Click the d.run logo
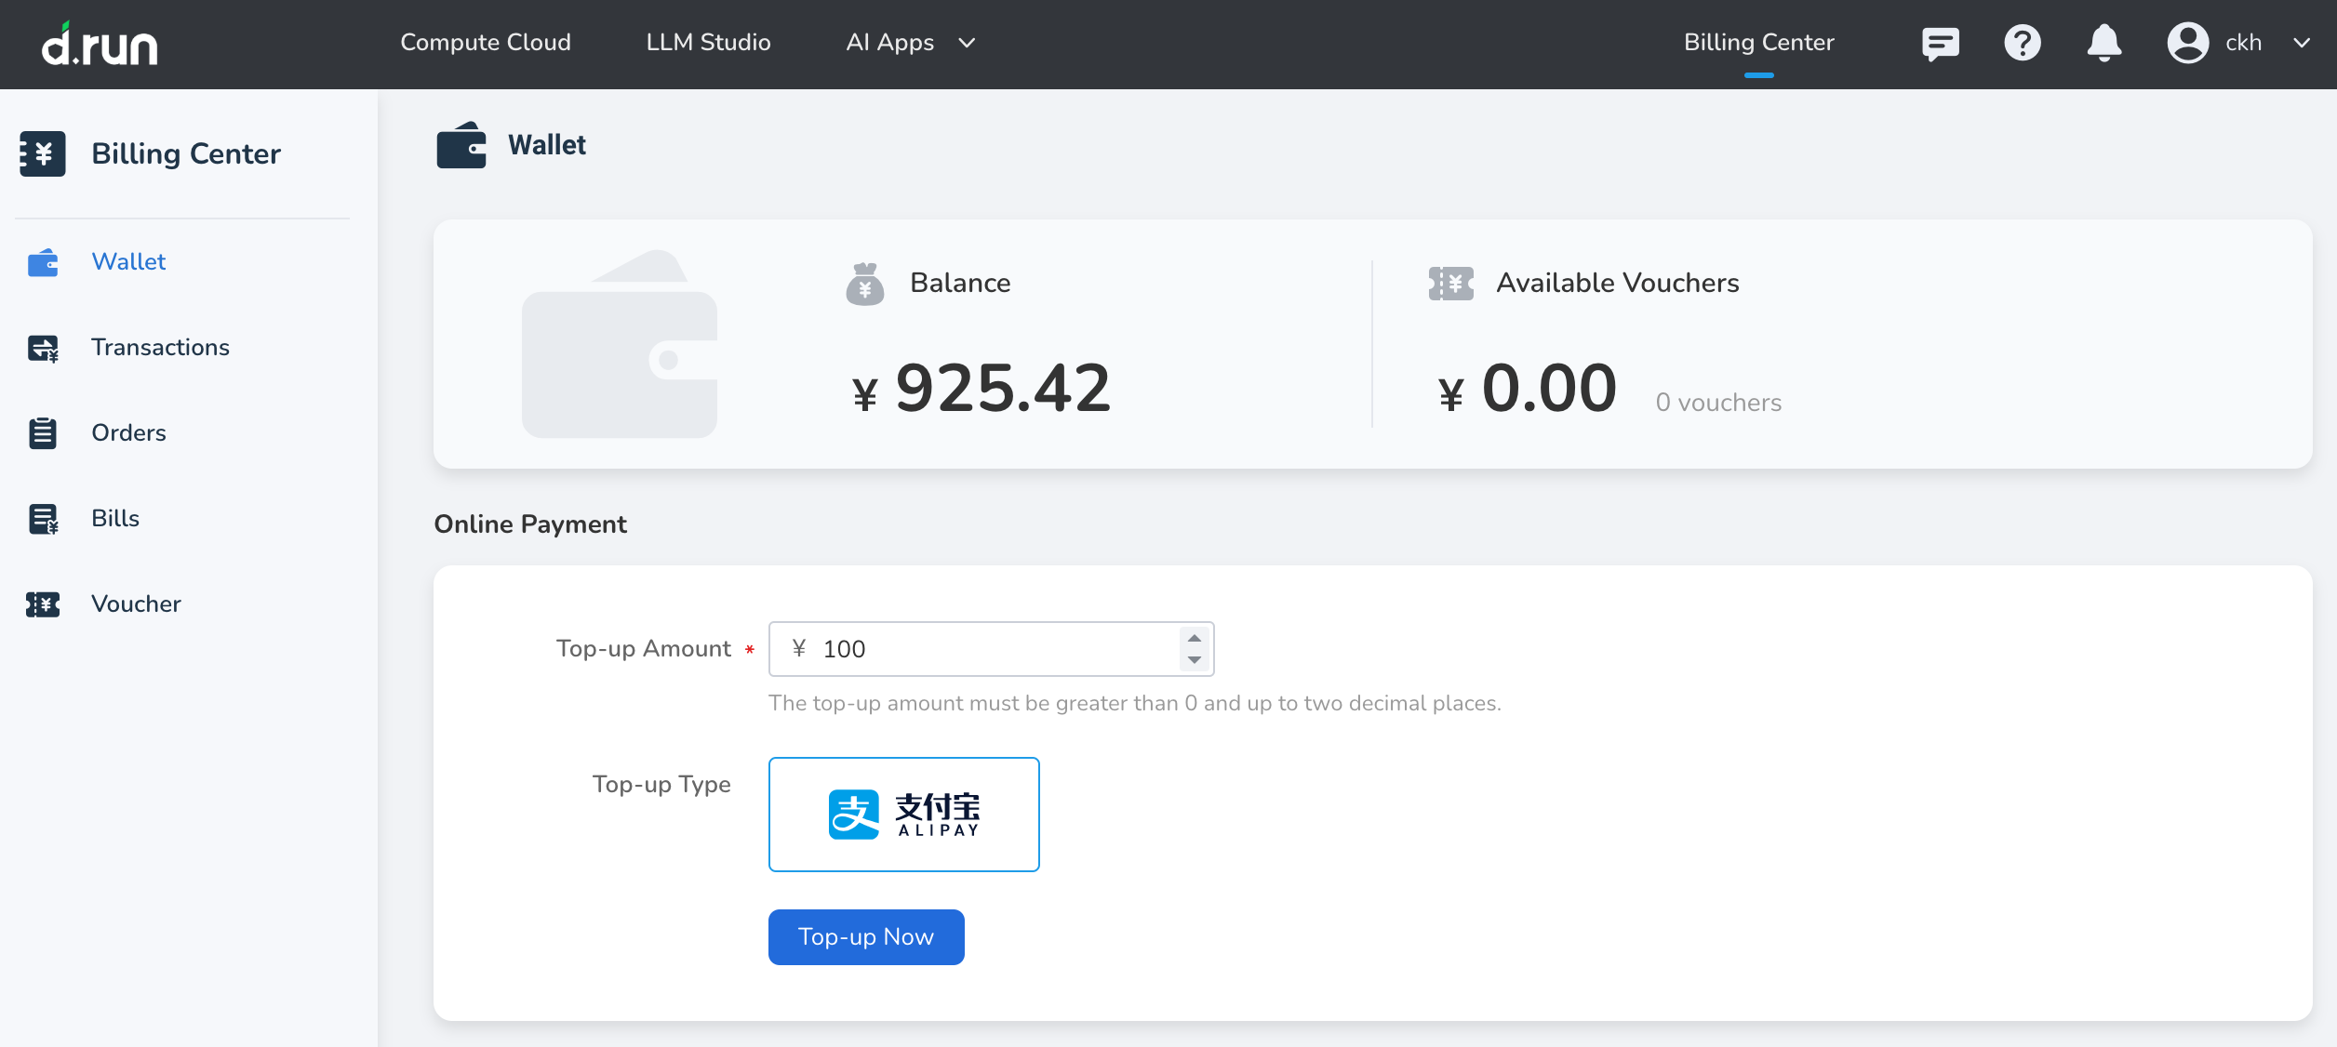 (100, 44)
